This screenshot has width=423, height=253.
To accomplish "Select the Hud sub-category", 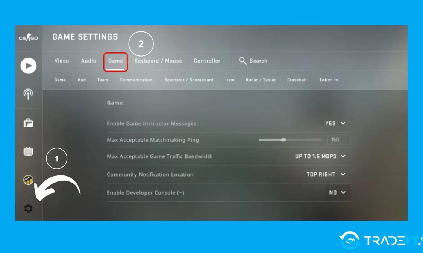I will (82, 80).
